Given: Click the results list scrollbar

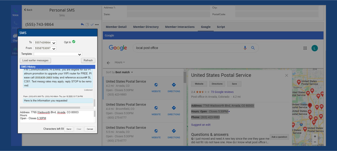Looking at the screenshot, I should pos(185,77).
